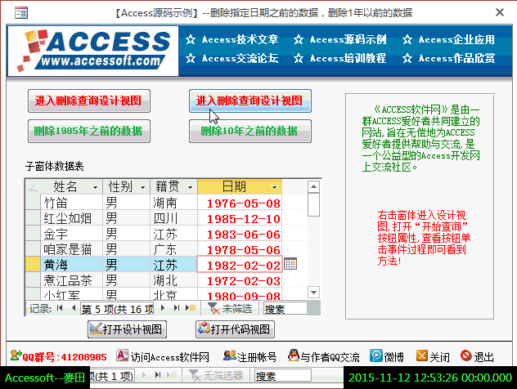
Task: Open the 日期 column filter dropdown
Action: pyautogui.click(x=274, y=187)
